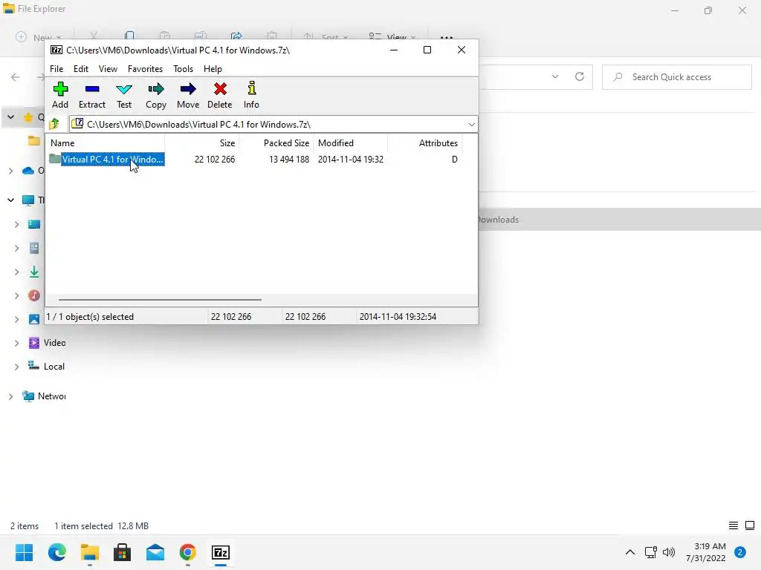Select Local Disk in the navigation pane
This screenshot has height=570, width=761.
point(46,367)
